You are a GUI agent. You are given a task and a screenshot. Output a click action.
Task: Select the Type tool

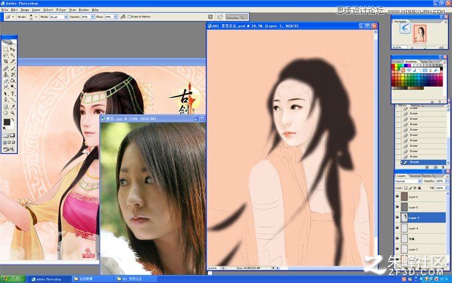13,93
